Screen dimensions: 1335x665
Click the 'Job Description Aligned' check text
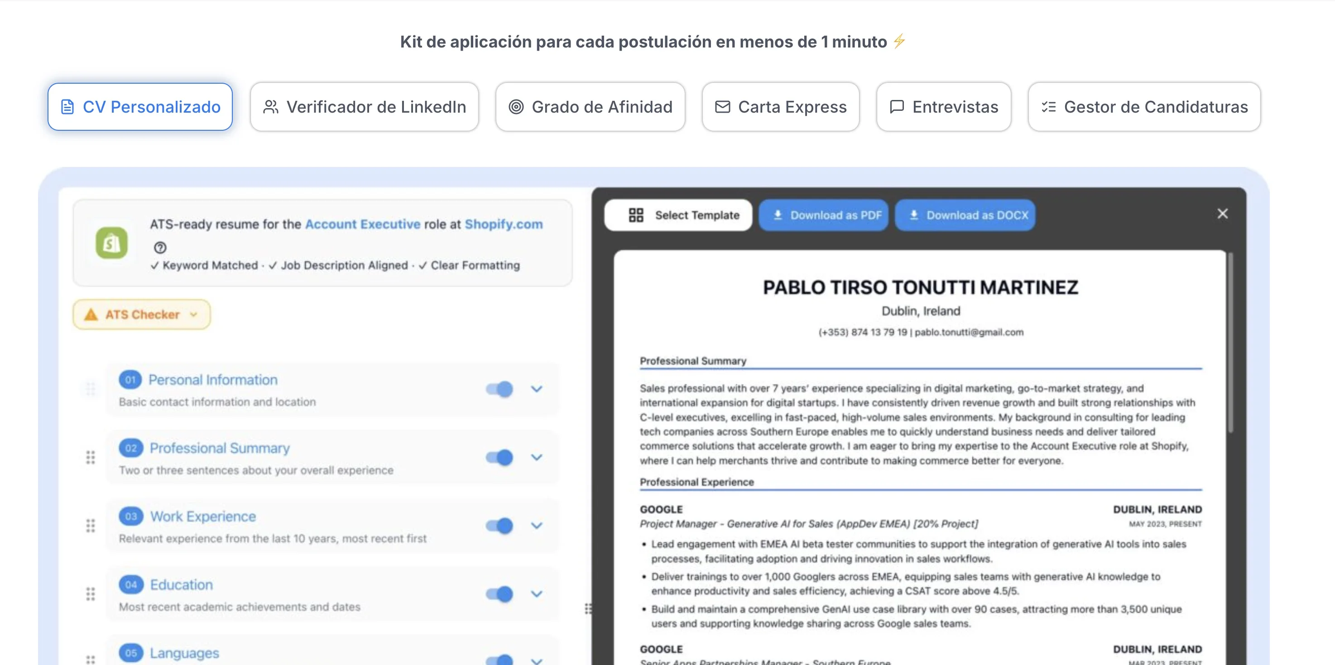tap(338, 265)
